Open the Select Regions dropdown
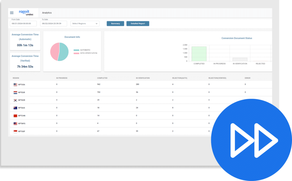The width and height of the screenshot is (292, 181). [85, 23]
